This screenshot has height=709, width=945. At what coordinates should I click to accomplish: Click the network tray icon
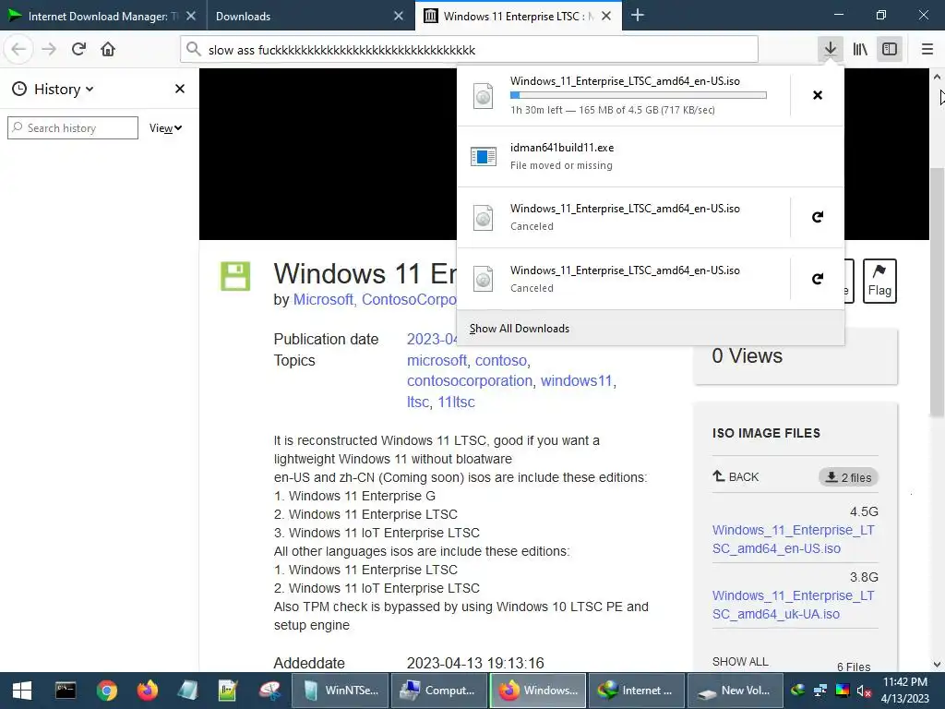coord(819,691)
